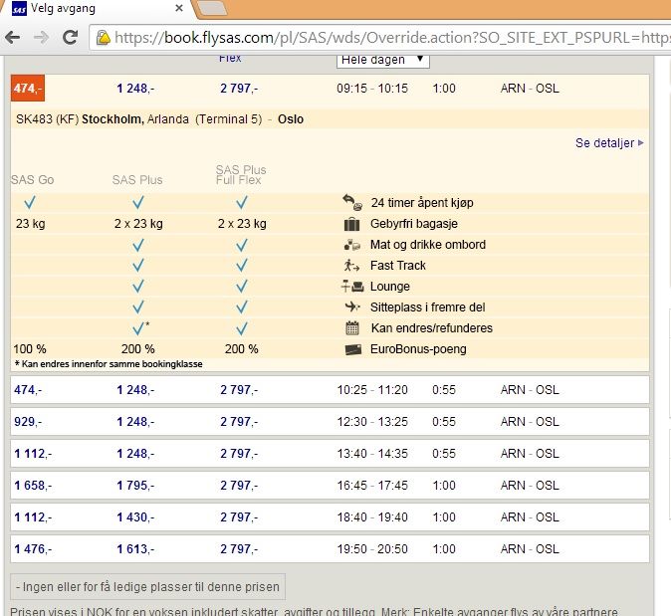Click the Fast Track feature label
The width and height of the screenshot is (671, 616).
tap(398, 266)
